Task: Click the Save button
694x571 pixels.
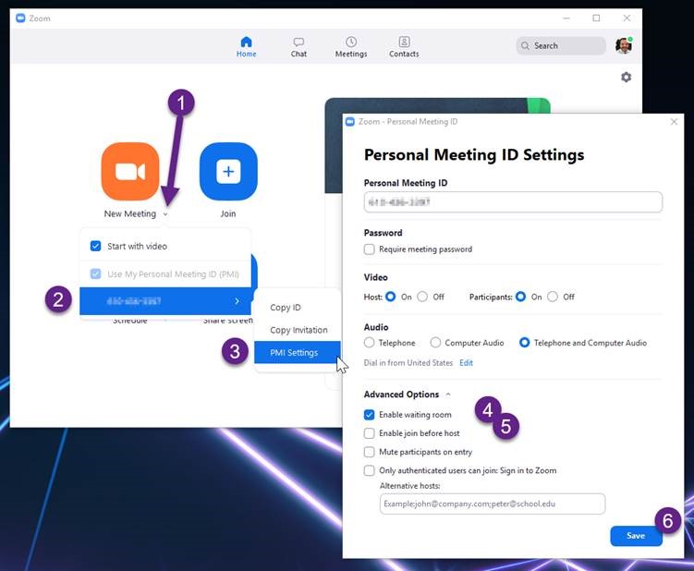Action: [636, 536]
